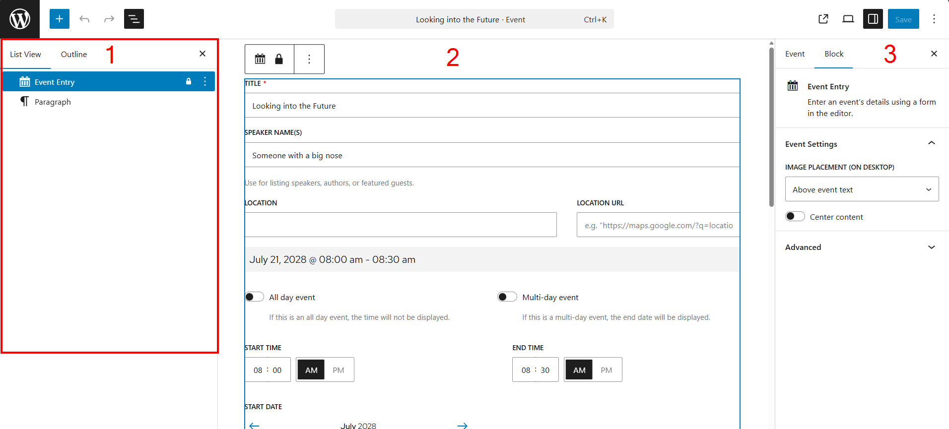Collapse the Event Settings panel
This screenshot has height=429, width=949.
point(862,144)
